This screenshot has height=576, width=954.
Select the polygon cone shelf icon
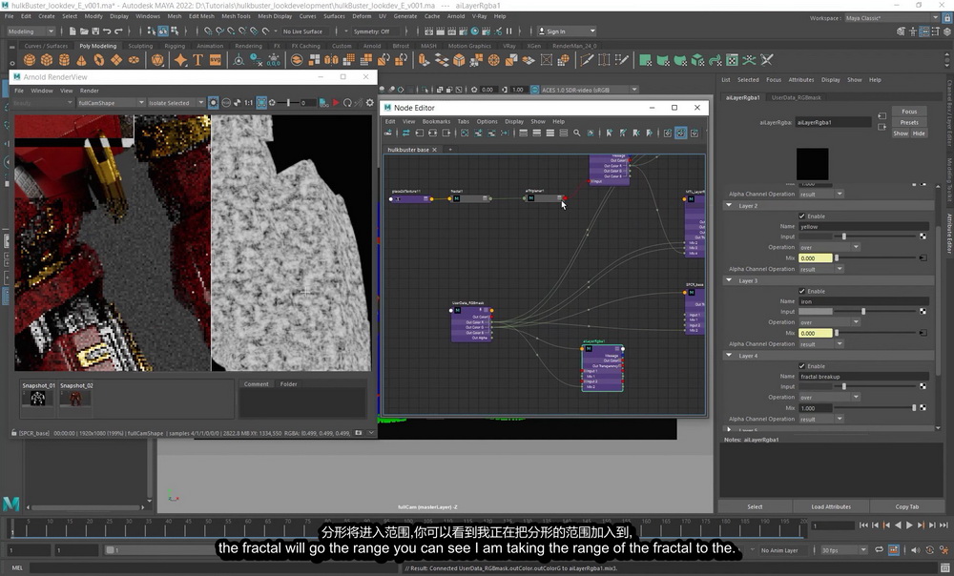point(81,60)
